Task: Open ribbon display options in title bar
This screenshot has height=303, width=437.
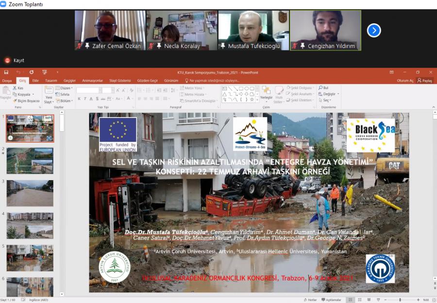Action: [391, 72]
